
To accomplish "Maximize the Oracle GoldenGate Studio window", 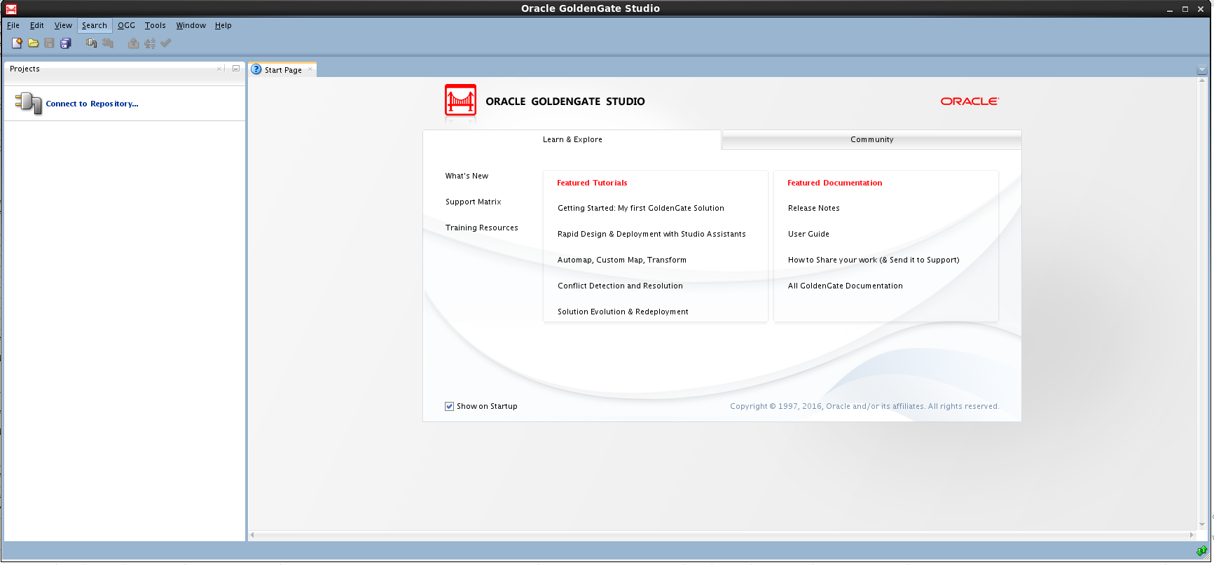I will point(1185,9).
